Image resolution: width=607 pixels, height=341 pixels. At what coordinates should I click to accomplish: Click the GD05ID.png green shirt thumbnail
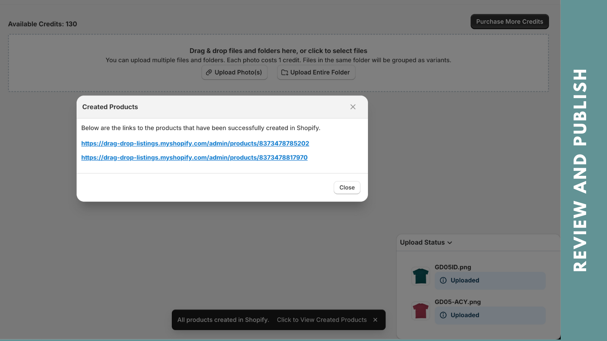pyautogui.click(x=421, y=276)
